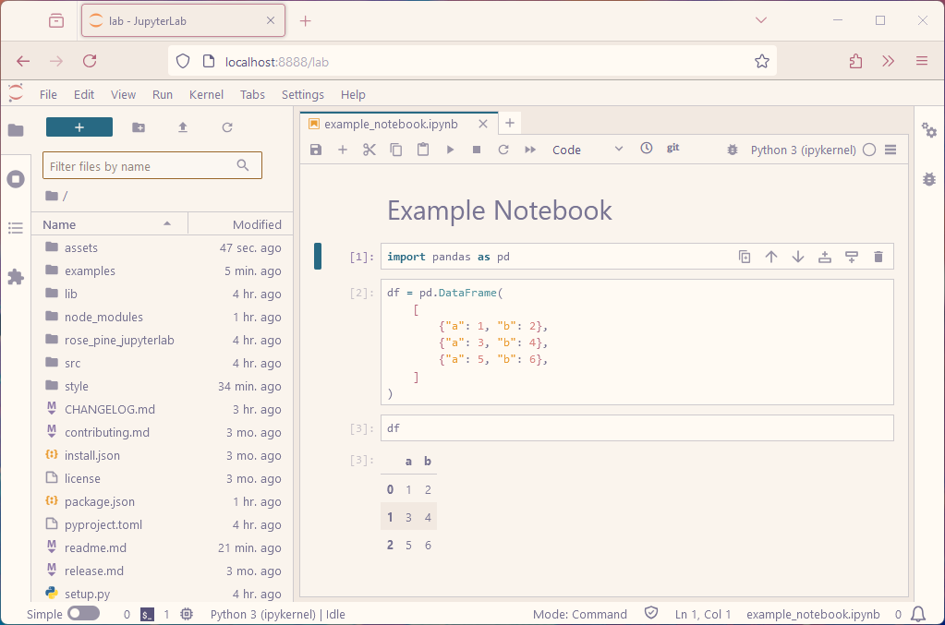Screen dimensions: 945x625
Task: Open the Extension Manager puzzle icon
Action: click(x=16, y=277)
